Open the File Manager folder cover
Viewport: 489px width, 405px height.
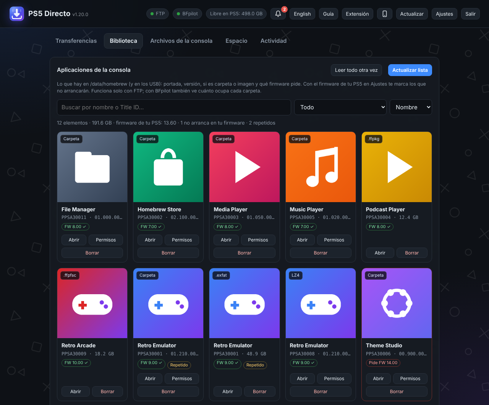pos(92,167)
